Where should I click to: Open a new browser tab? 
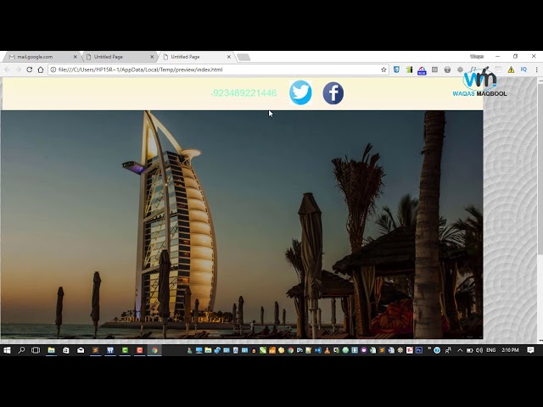244,57
